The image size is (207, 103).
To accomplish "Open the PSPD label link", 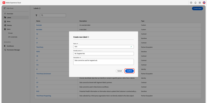I will (38, 52).
